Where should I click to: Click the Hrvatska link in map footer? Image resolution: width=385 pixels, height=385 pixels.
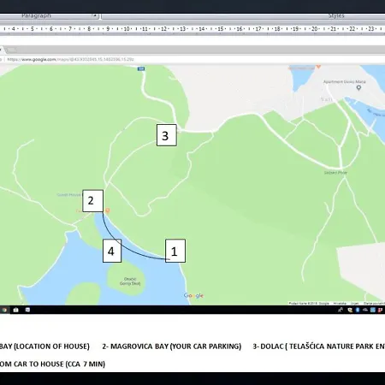tap(340, 303)
